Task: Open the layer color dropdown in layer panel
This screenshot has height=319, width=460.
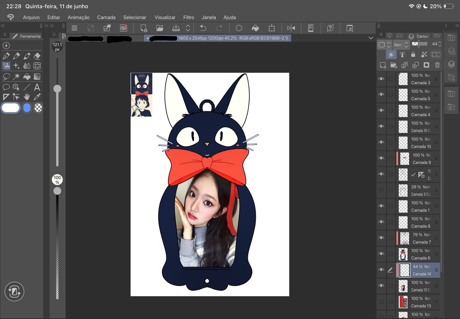Action: coord(384,45)
